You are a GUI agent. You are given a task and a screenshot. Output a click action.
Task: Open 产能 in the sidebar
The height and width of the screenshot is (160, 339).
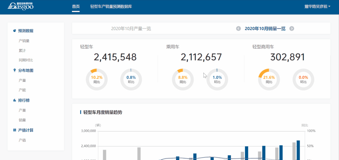click(22, 90)
